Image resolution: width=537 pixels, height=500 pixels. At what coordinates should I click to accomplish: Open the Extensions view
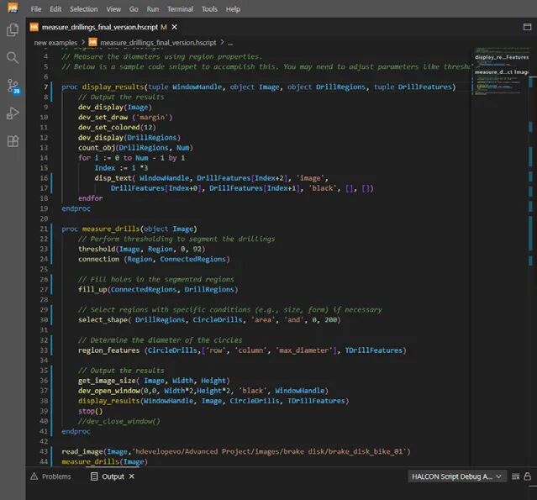click(x=13, y=141)
